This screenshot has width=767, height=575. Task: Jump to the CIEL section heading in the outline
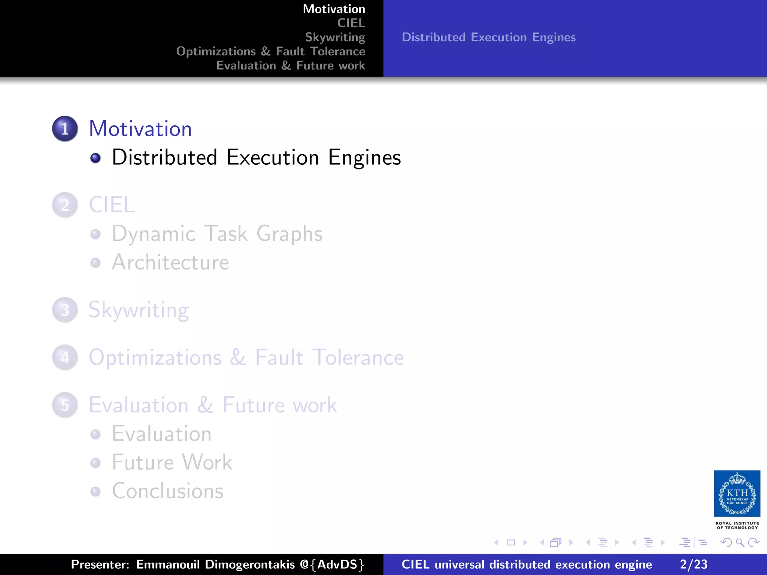point(112,205)
